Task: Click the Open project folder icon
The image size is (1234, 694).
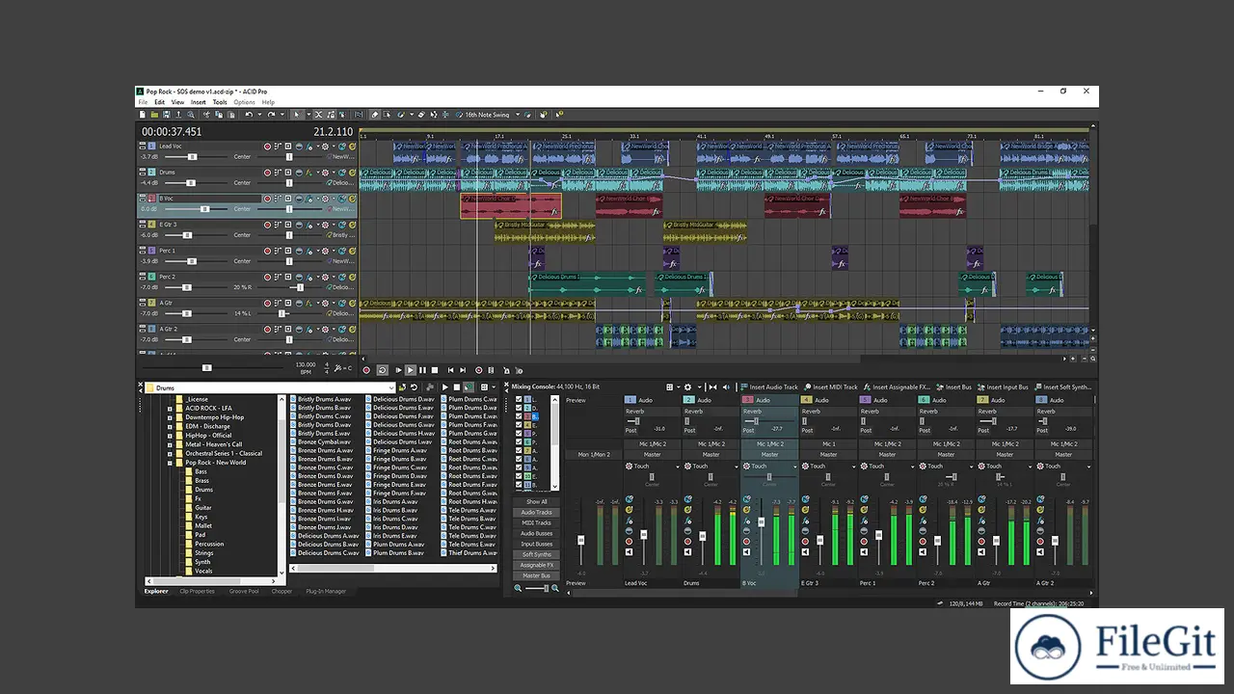Action: [154, 114]
